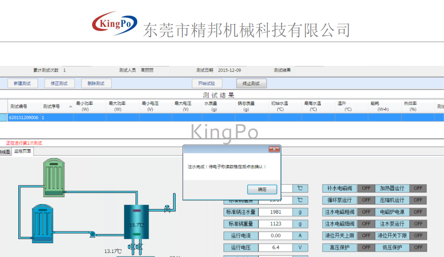Click the 温升 (℃) column header
This screenshot has width=444, height=257.
[x=351, y=107]
